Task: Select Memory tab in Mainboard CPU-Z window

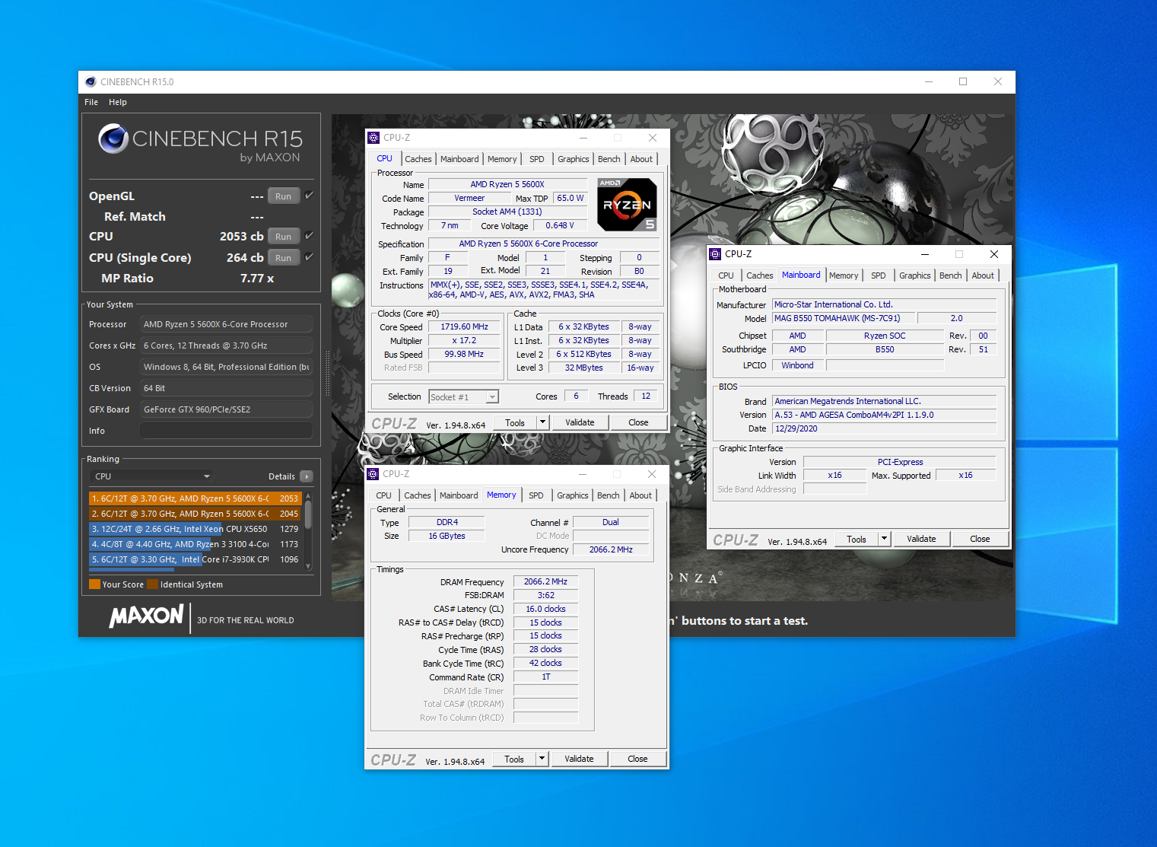Action: coord(844,275)
